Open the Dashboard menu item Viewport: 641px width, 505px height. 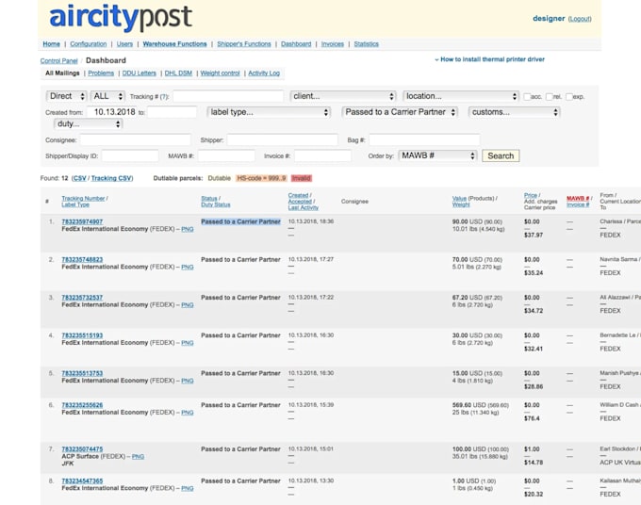[296, 44]
